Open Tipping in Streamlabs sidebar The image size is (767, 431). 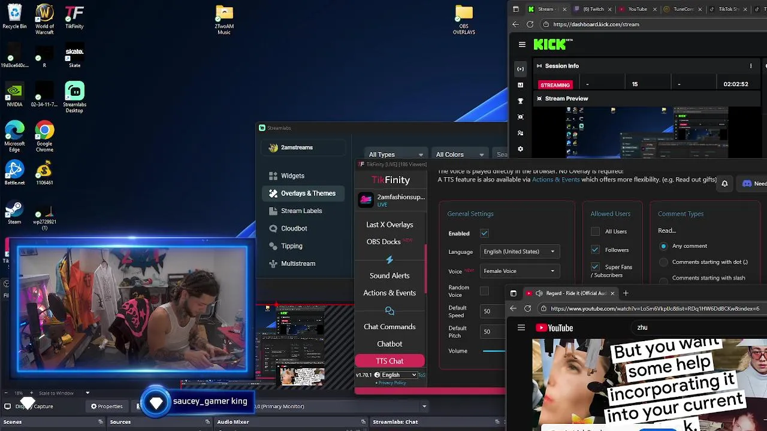[x=292, y=246]
